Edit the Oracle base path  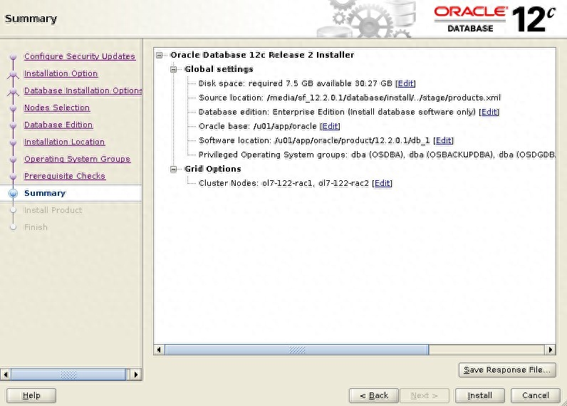(x=331, y=127)
